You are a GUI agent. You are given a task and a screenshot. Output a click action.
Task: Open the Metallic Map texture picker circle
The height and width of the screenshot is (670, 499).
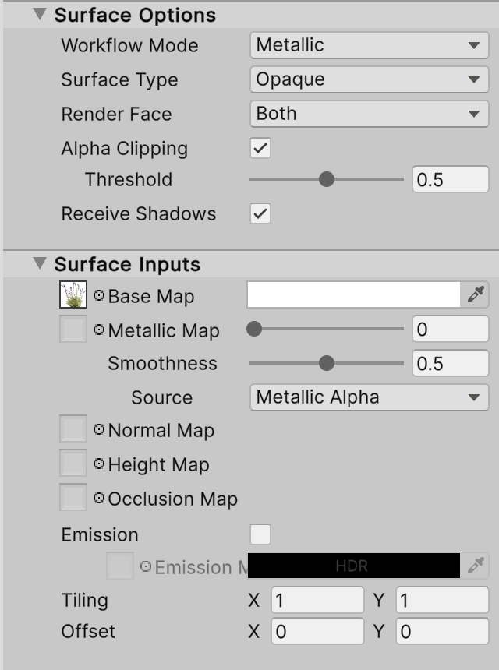pos(99,330)
